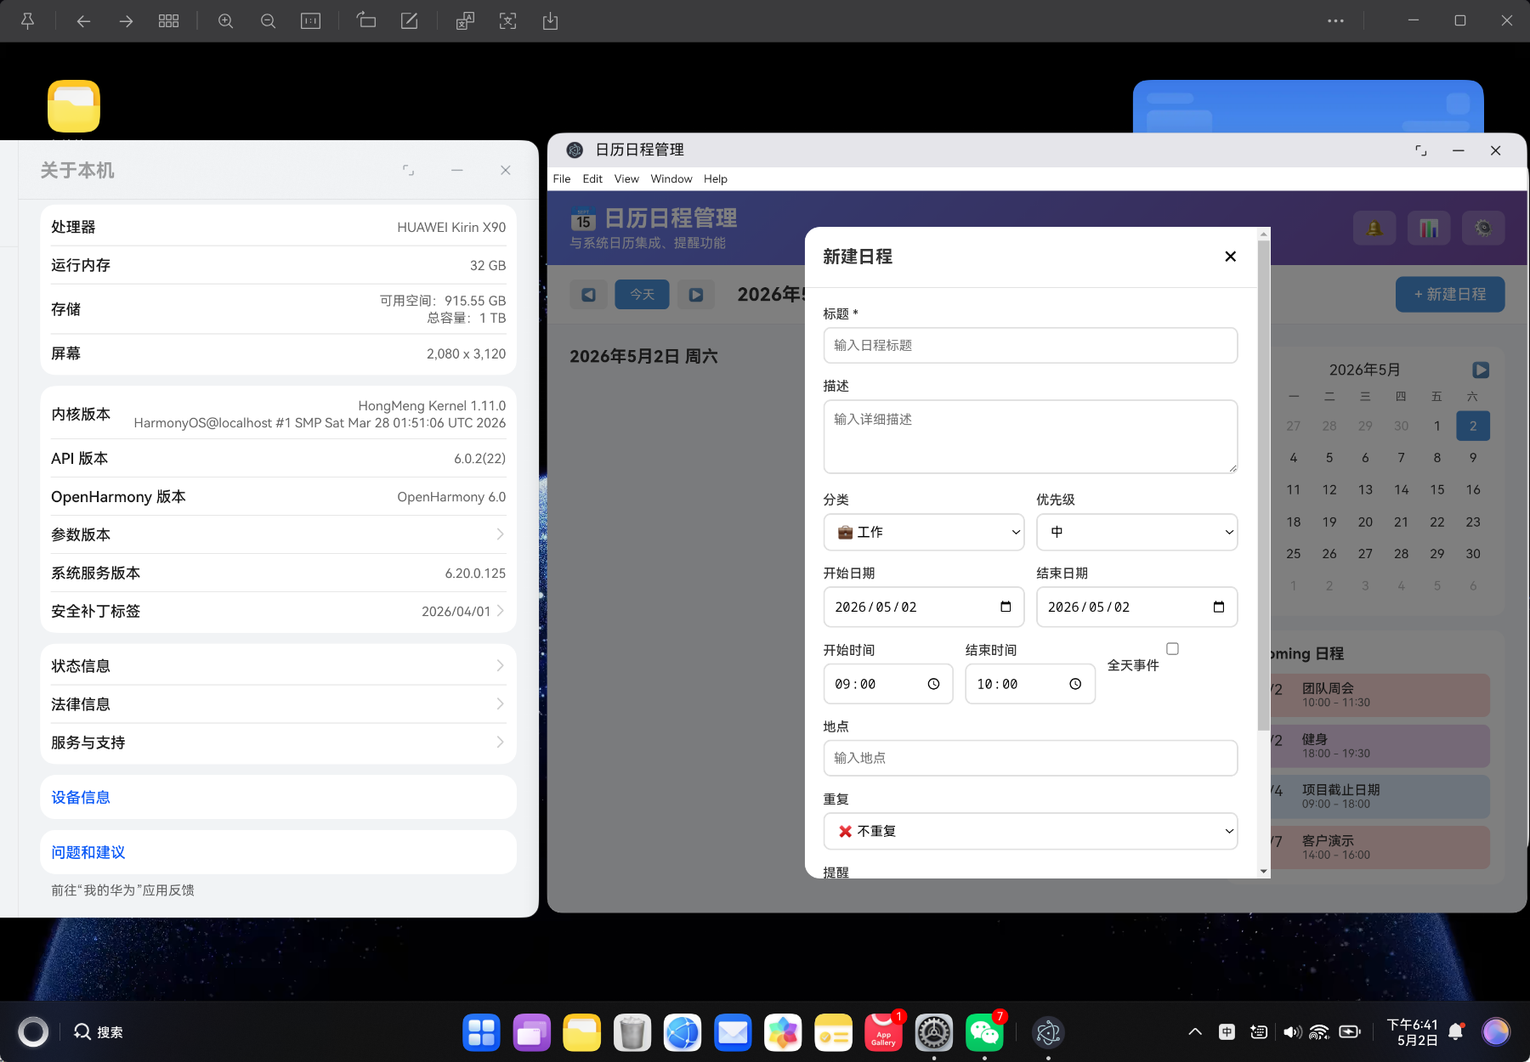The image size is (1530, 1062).
Task: Open the statistics chart icon in calendar header
Action: [1429, 228]
